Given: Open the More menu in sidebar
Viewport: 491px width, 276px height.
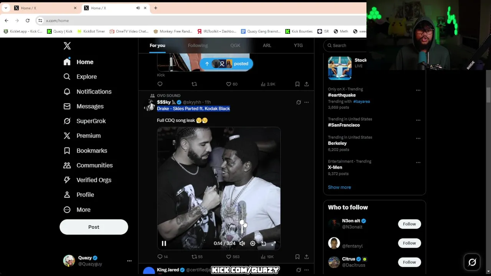Looking at the screenshot, I should point(77,210).
